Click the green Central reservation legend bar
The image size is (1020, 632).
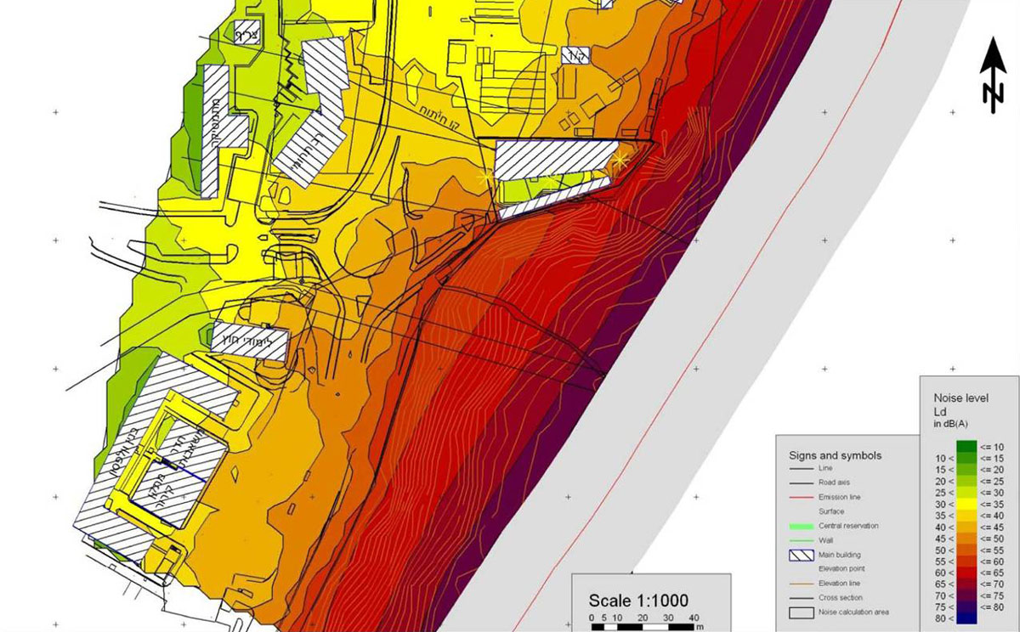click(x=800, y=526)
